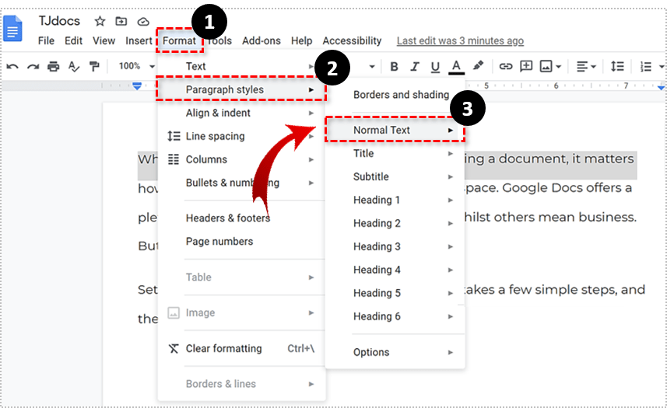Screen dimensions: 667x408
Task: Click the highlight color marker icon
Action: [x=478, y=67]
